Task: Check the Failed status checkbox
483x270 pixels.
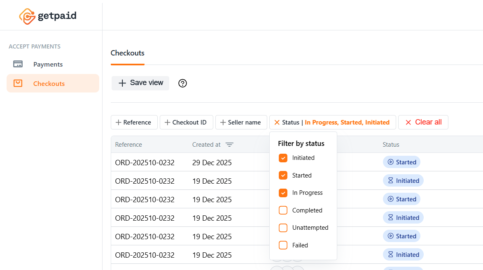Action: (283, 245)
